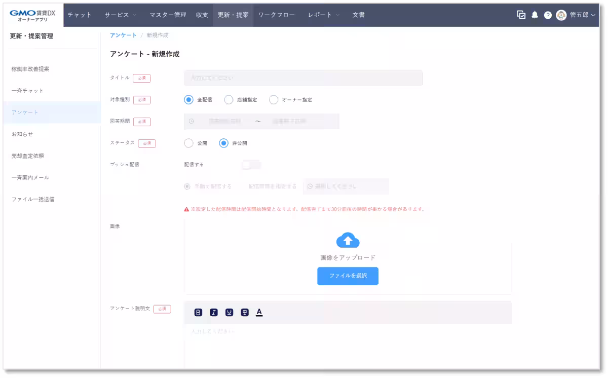The width and height of the screenshot is (608, 378).
Task: Toggle underline in the survey description toolbar
Action: (x=230, y=312)
